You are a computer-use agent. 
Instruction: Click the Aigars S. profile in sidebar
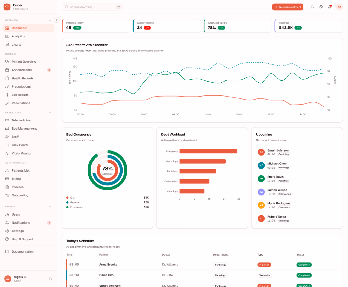pyautogui.click(x=20, y=279)
